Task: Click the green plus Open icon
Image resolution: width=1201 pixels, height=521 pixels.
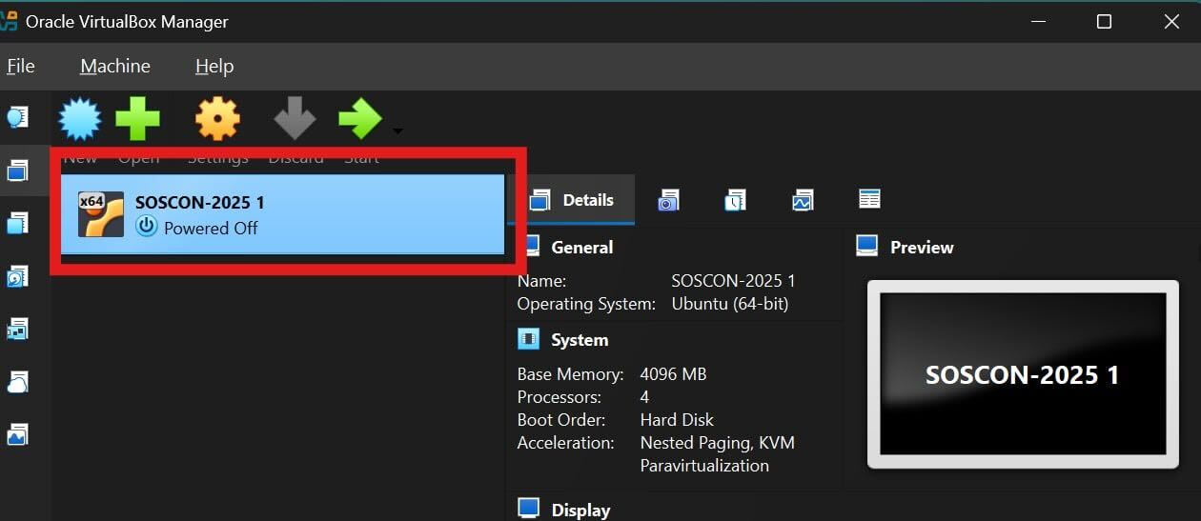Action: click(x=138, y=120)
